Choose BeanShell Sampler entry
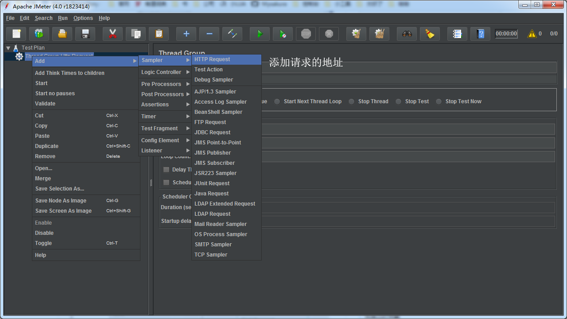This screenshot has height=319, width=567. point(226,112)
